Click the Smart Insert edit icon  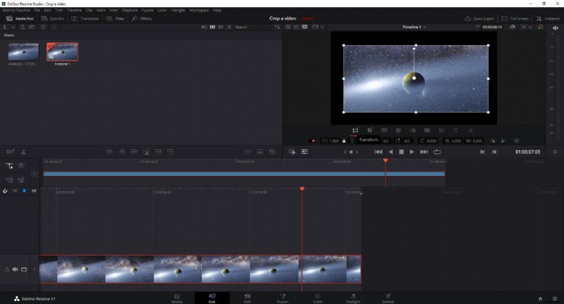click(110, 152)
